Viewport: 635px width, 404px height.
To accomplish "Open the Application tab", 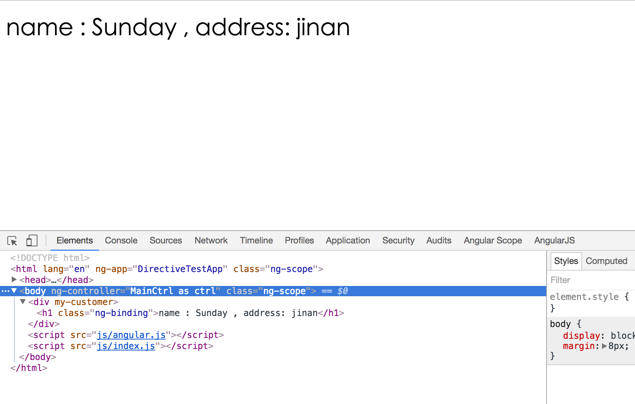I will pos(348,240).
